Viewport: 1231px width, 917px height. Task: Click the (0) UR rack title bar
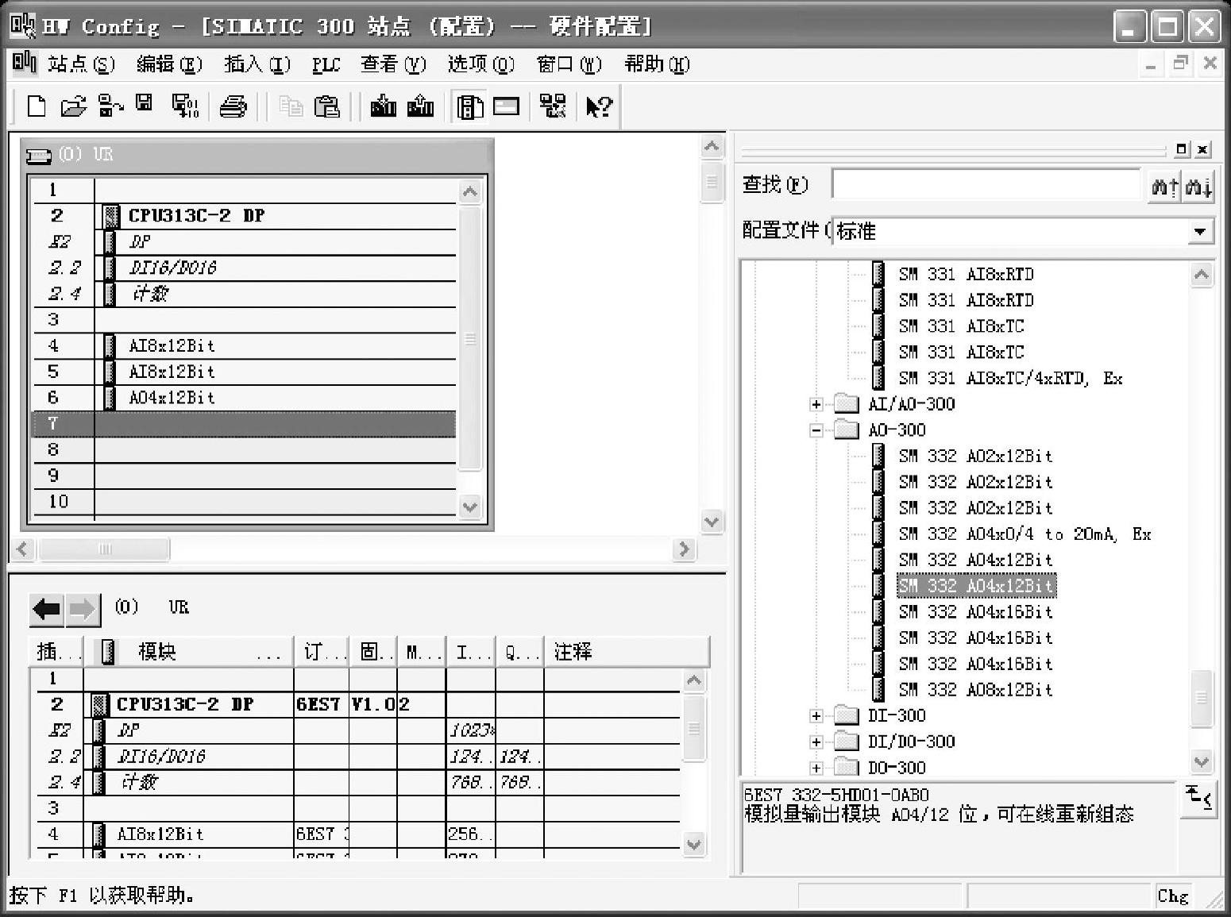pyautogui.click(x=256, y=154)
